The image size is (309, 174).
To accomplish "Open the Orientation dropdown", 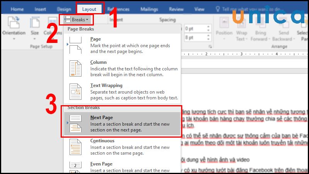I will pyautogui.click(x=14, y=28).
